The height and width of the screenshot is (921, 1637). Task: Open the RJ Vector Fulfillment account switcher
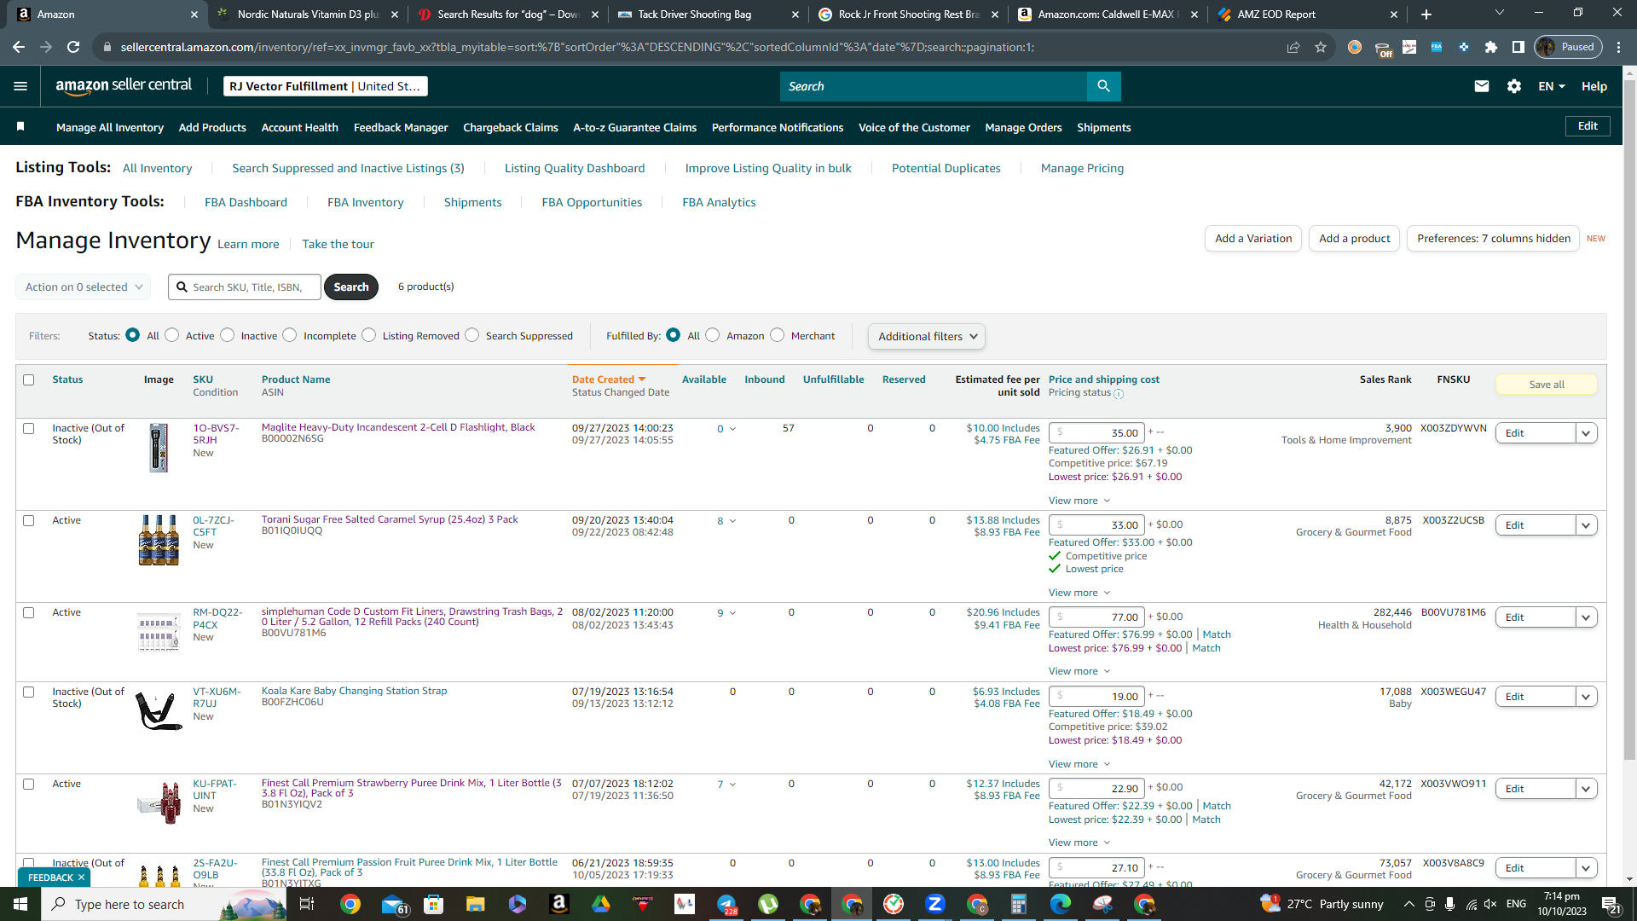coord(325,86)
